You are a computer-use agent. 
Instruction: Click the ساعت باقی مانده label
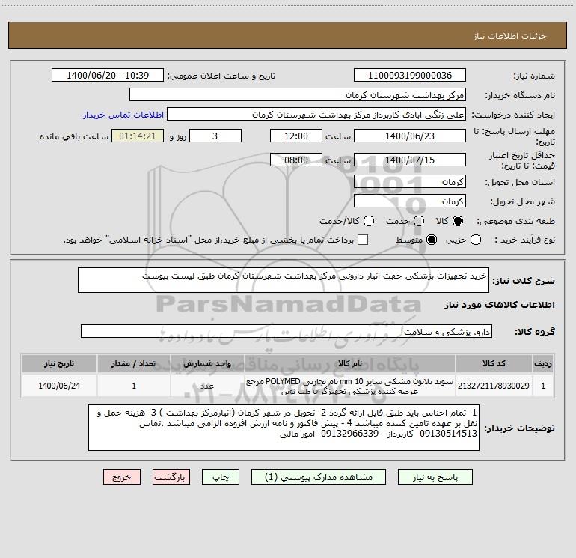point(74,136)
